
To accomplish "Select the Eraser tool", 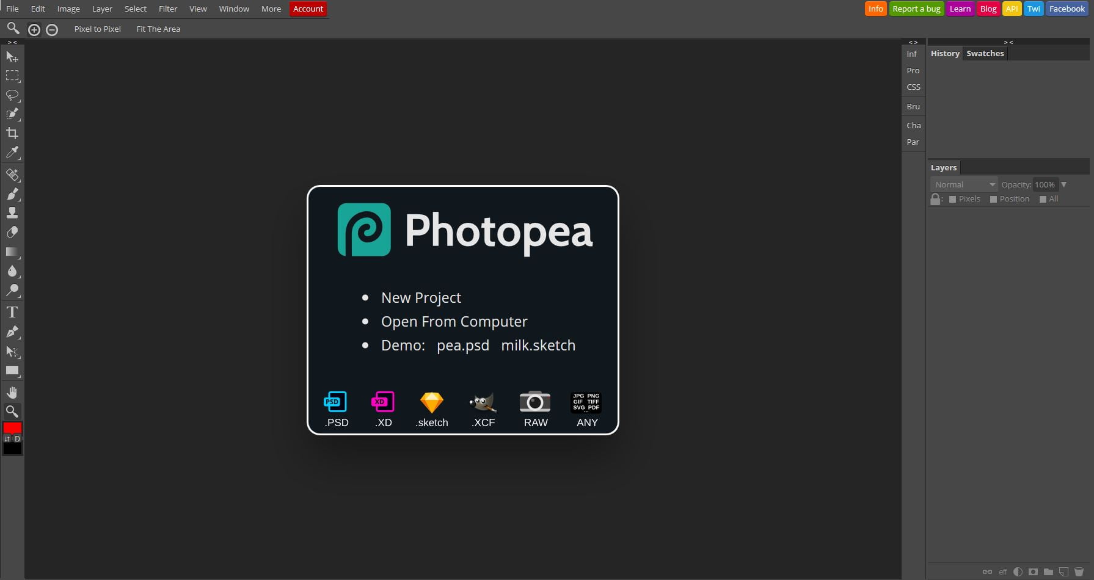I will [12, 233].
